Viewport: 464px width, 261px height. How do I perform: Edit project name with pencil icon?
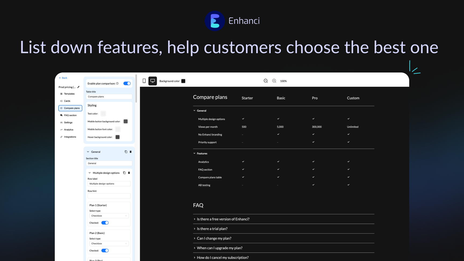tap(78, 87)
